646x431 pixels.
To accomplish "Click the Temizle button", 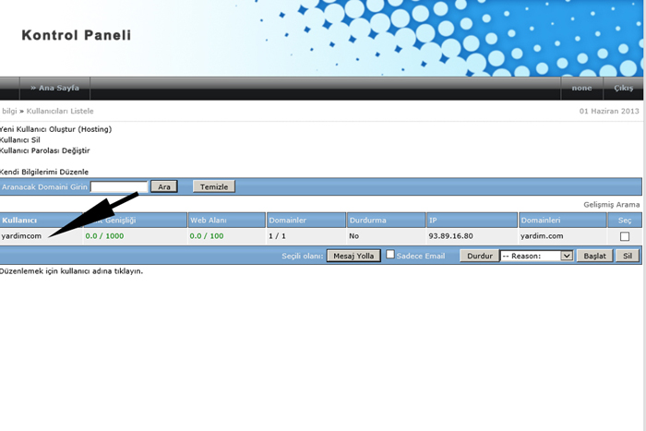I will pos(214,186).
